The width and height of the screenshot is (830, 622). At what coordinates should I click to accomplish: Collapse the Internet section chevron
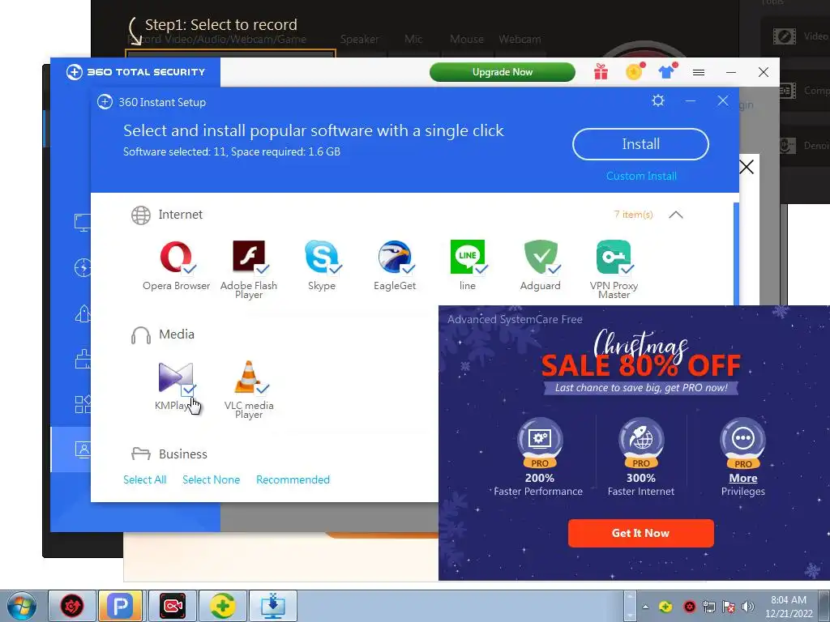click(x=676, y=215)
